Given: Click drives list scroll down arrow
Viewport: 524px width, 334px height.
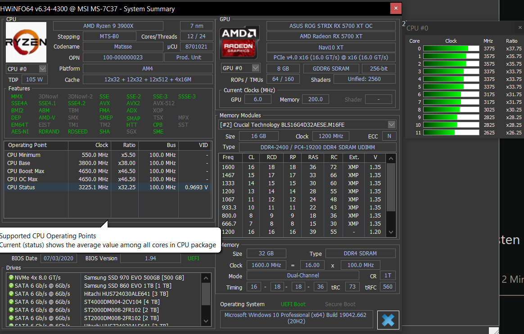Looking at the screenshot, I should [x=206, y=321].
